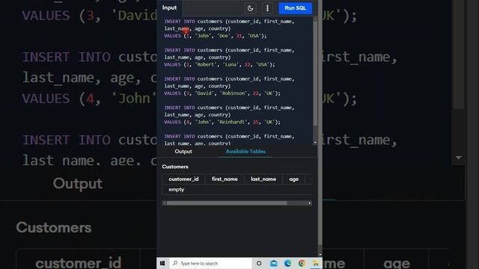Click the taskbar search magnifier icon
479x269 pixels.
point(175,263)
